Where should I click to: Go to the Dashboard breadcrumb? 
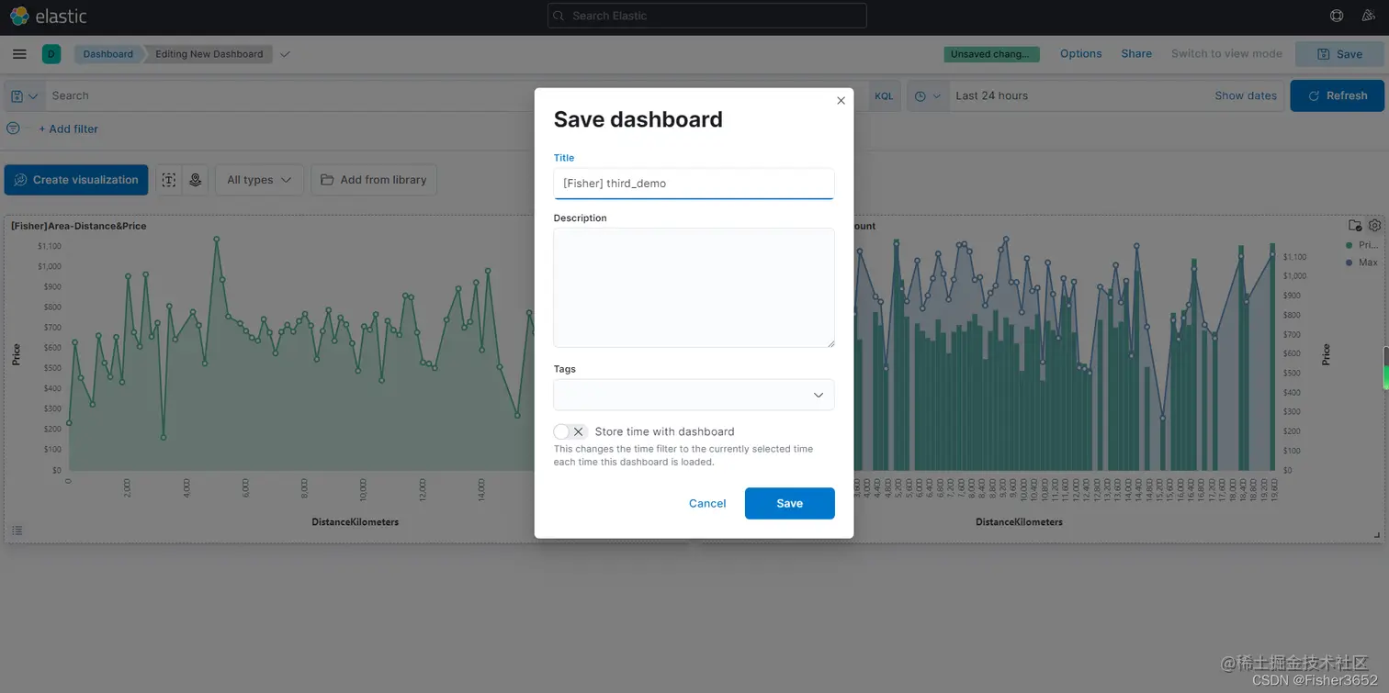coord(108,54)
